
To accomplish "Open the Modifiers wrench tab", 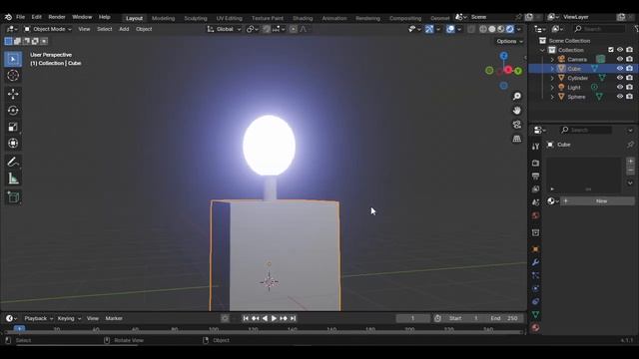I will (535, 262).
